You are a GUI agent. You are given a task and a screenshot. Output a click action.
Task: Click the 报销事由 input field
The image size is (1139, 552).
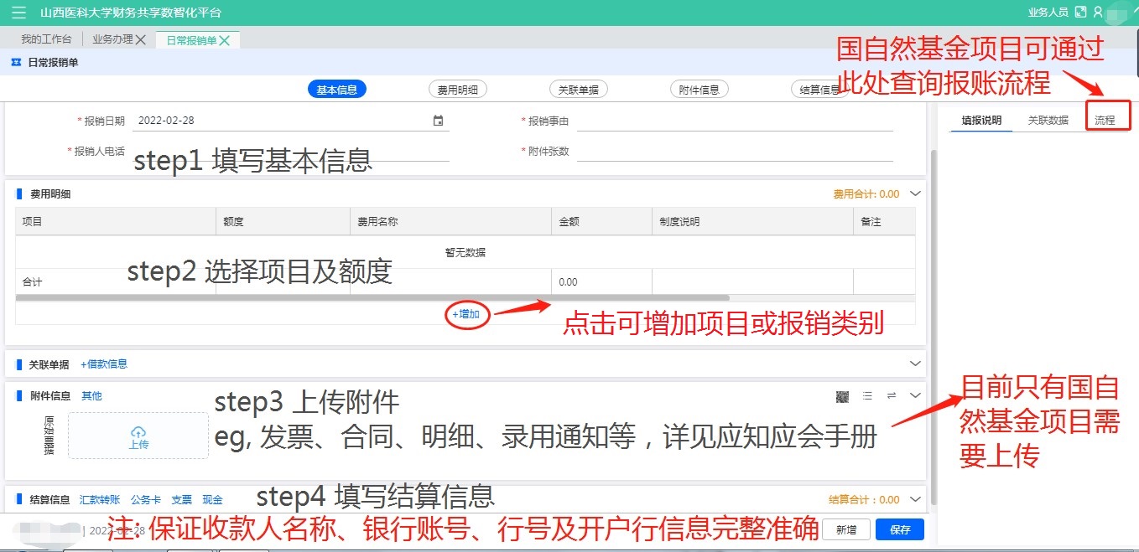pyautogui.click(x=734, y=121)
